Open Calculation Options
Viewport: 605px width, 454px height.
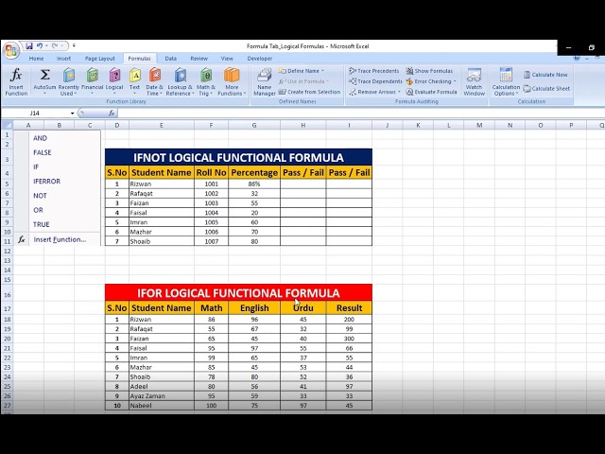[506, 81]
